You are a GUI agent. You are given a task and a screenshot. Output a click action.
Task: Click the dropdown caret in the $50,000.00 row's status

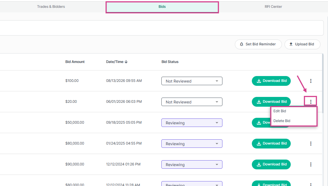(217, 123)
